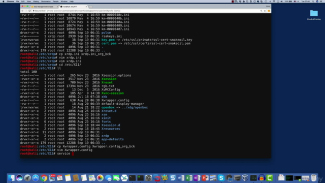
Task: Open the new tab button
Action: [x=91, y=7]
